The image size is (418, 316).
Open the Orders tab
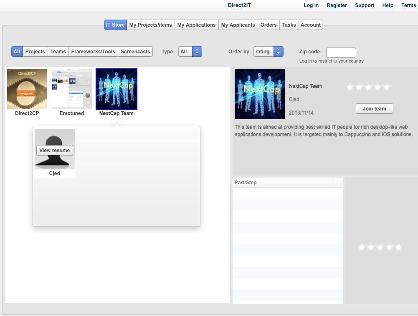(268, 25)
